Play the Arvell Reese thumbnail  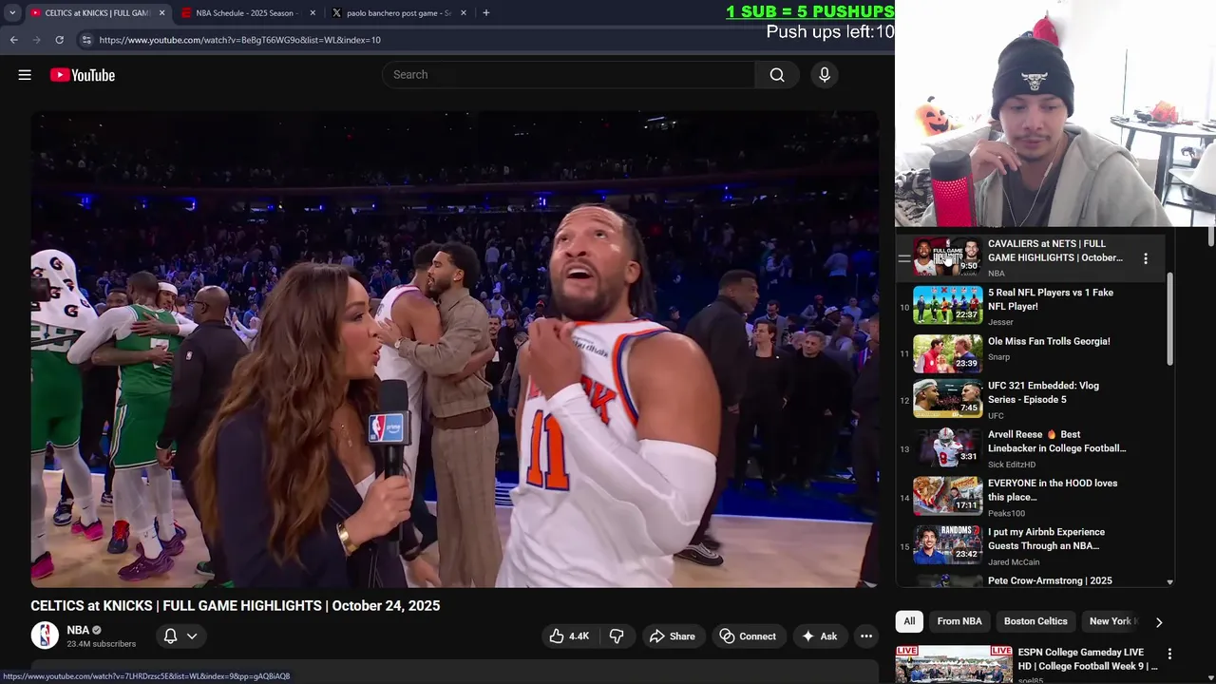(947, 446)
